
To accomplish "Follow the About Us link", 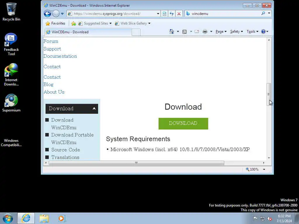I will point(54,92).
